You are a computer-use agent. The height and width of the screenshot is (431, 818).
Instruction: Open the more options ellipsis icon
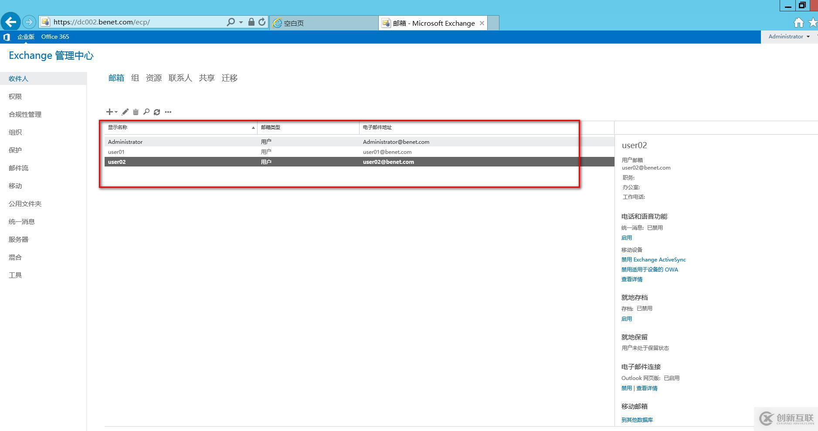(168, 112)
